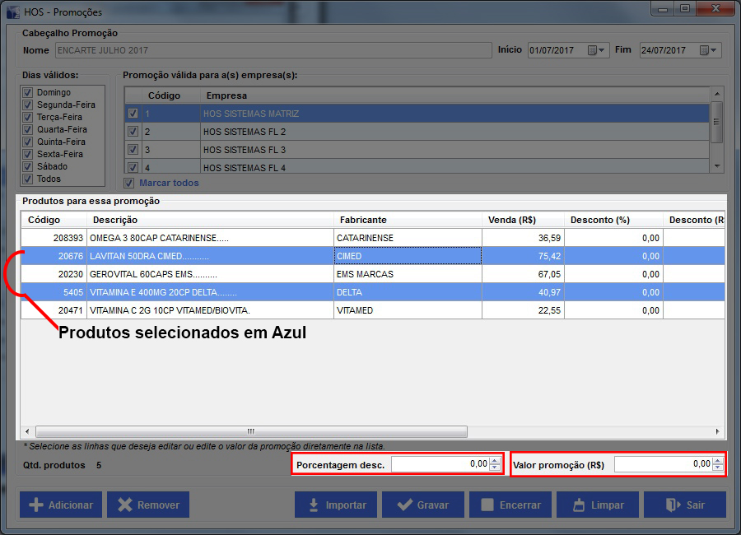Select the VITAMINA E 400MG 20CP DELTA row
The width and height of the screenshot is (741, 535).
[373, 292]
